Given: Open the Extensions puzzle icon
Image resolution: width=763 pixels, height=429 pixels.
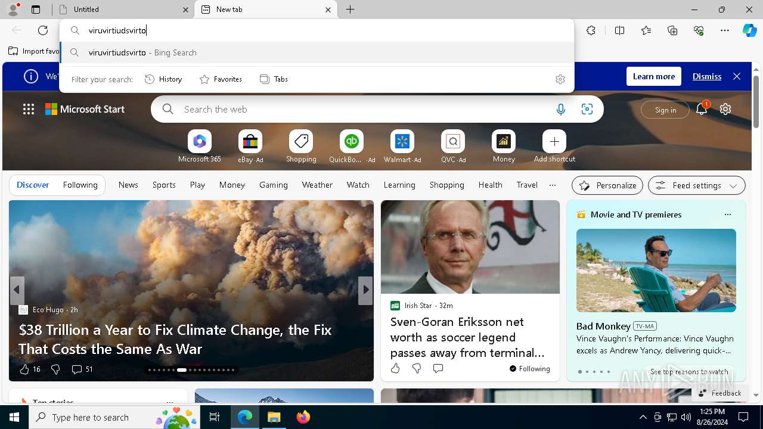Looking at the screenshot, I should [x=591, y=30].
